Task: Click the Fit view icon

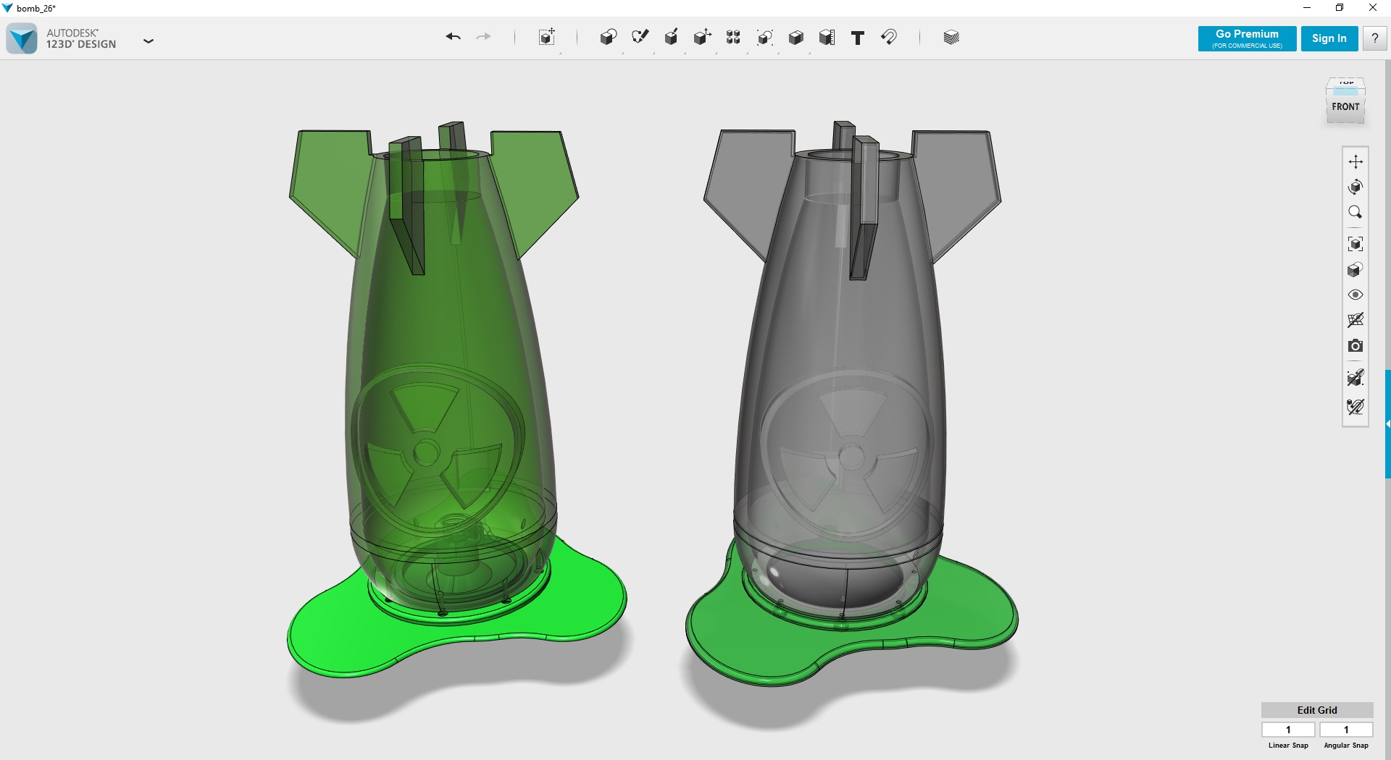Action: click(1356, 244)
